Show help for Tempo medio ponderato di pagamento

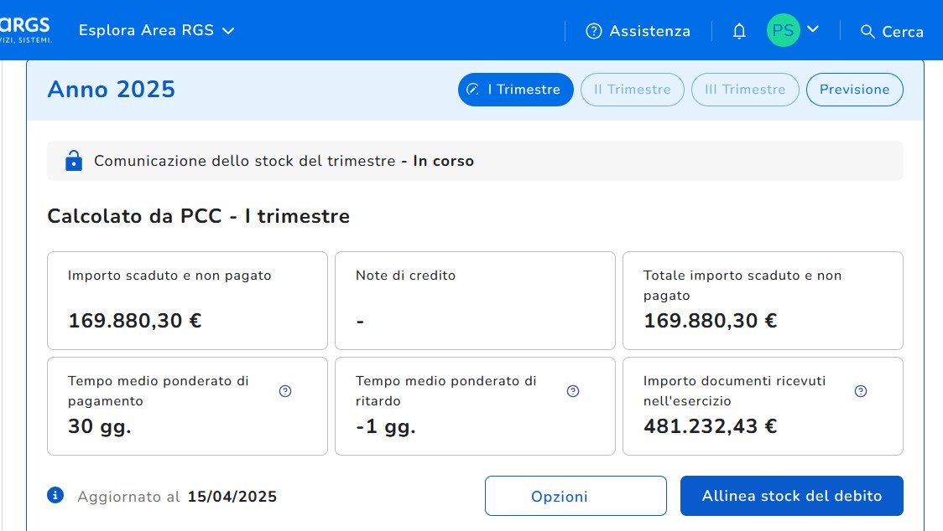(x=285, y=391)
